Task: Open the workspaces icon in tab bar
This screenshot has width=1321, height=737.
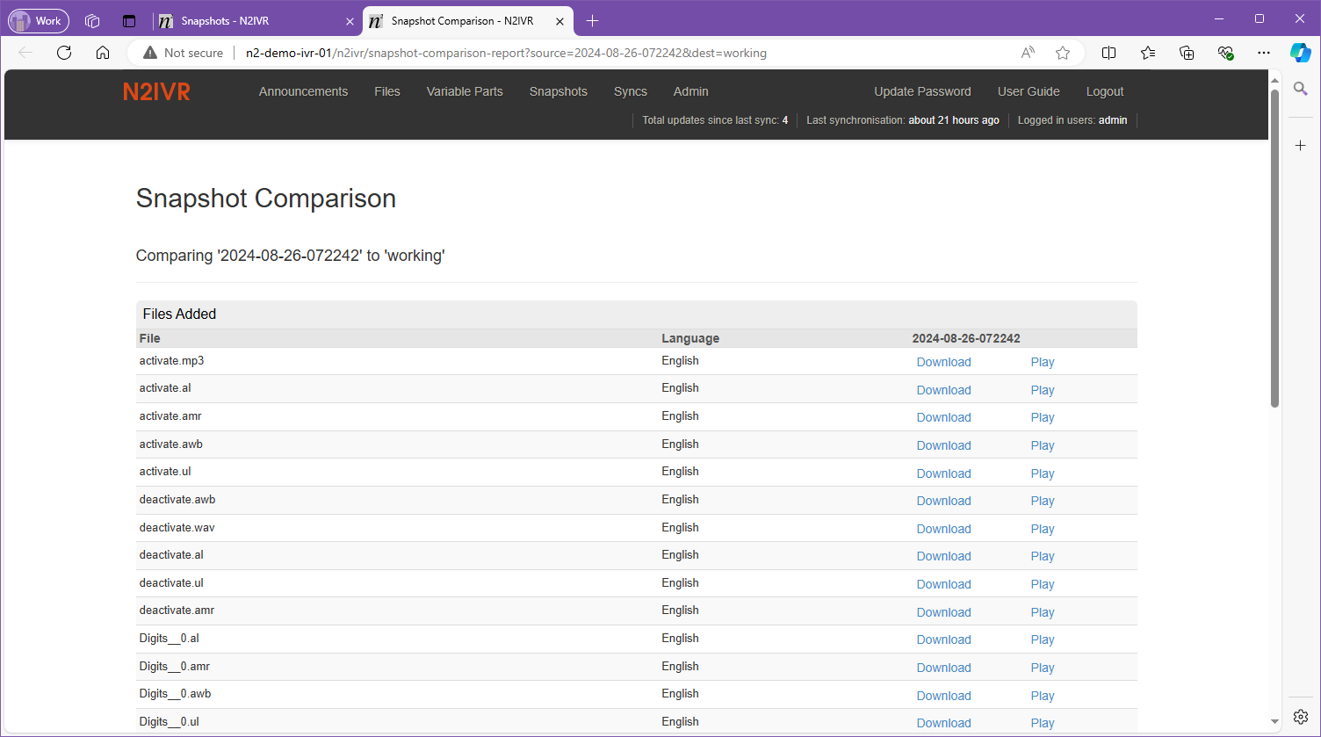Action: tap(92, 21)
